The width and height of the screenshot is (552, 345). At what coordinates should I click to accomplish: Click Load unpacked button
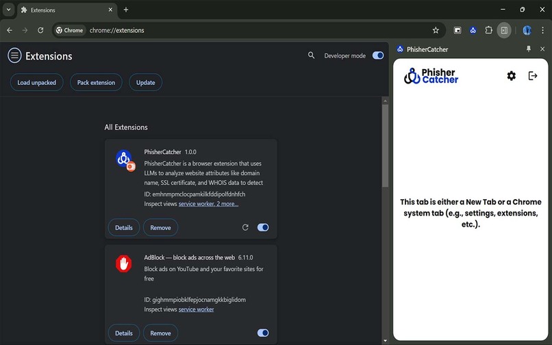pyautogui.click(x=36, y=82)
